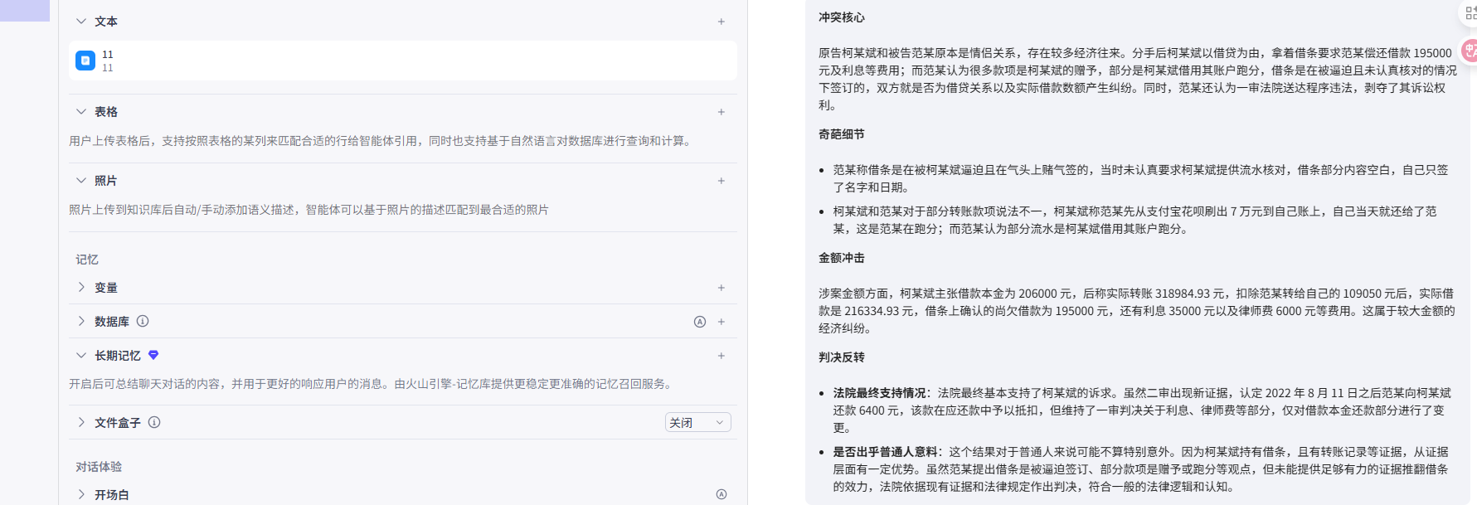The width and height of the screenshot is (1477, 505).
Task: Click the diamond badge next to 长期记忆
Action: coord(153,355)
